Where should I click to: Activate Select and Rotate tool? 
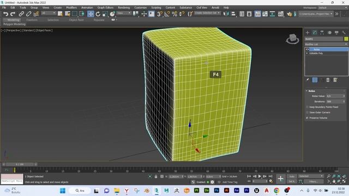point(98,14)
